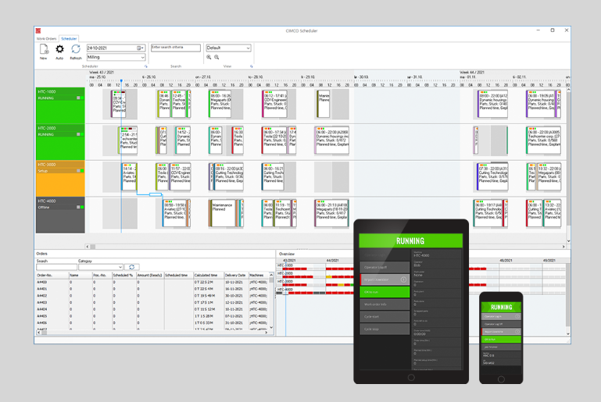The width and height of the screenshot is (601, 402).
Task: Click the CIMCO application logo icon
Action: point(38,30)
